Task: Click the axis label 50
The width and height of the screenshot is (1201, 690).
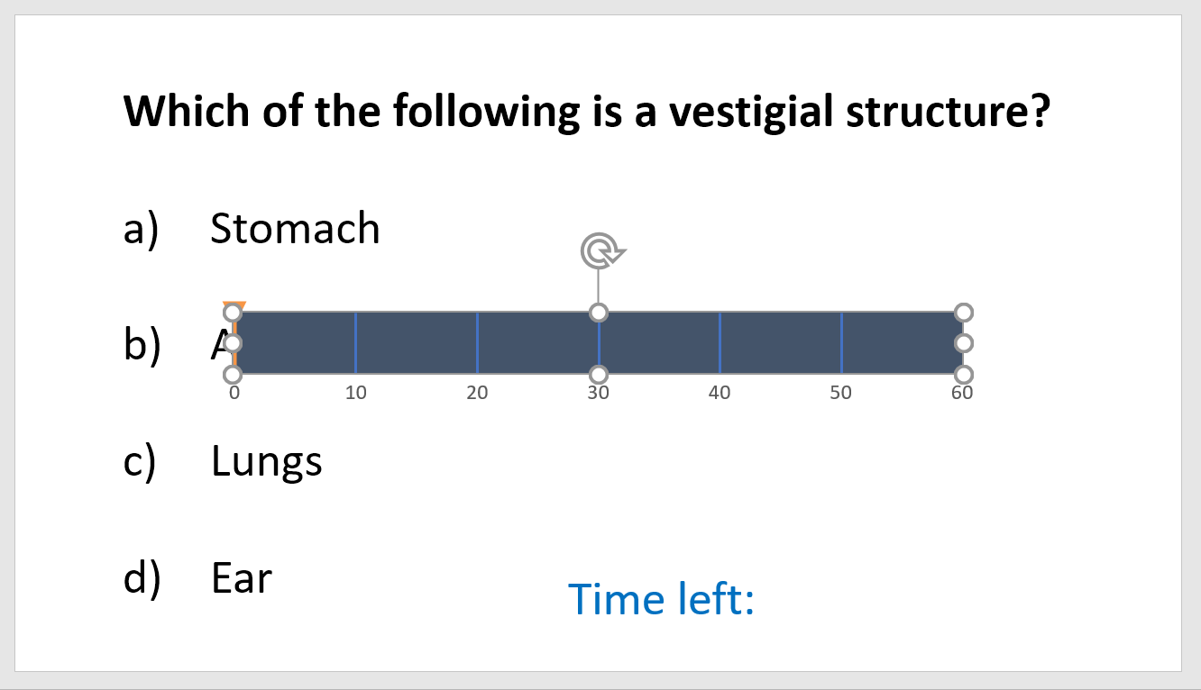Action: coord(840,393)
